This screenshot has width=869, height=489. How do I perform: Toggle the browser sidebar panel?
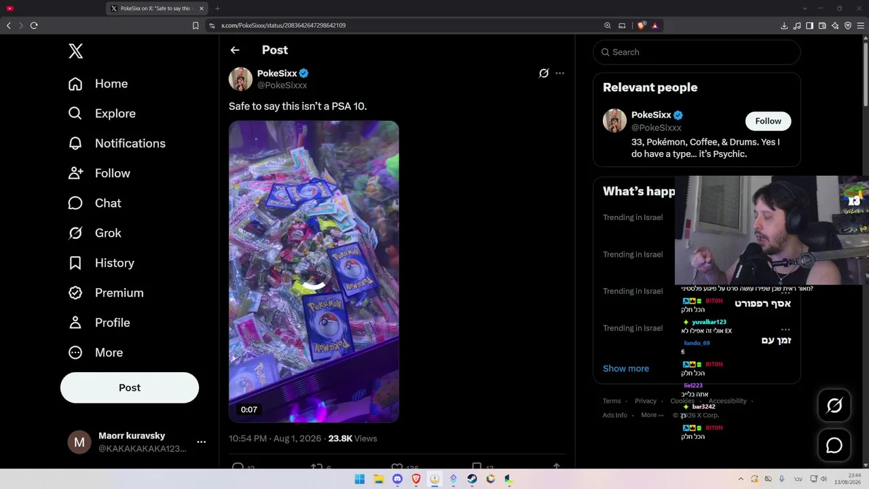809,26
